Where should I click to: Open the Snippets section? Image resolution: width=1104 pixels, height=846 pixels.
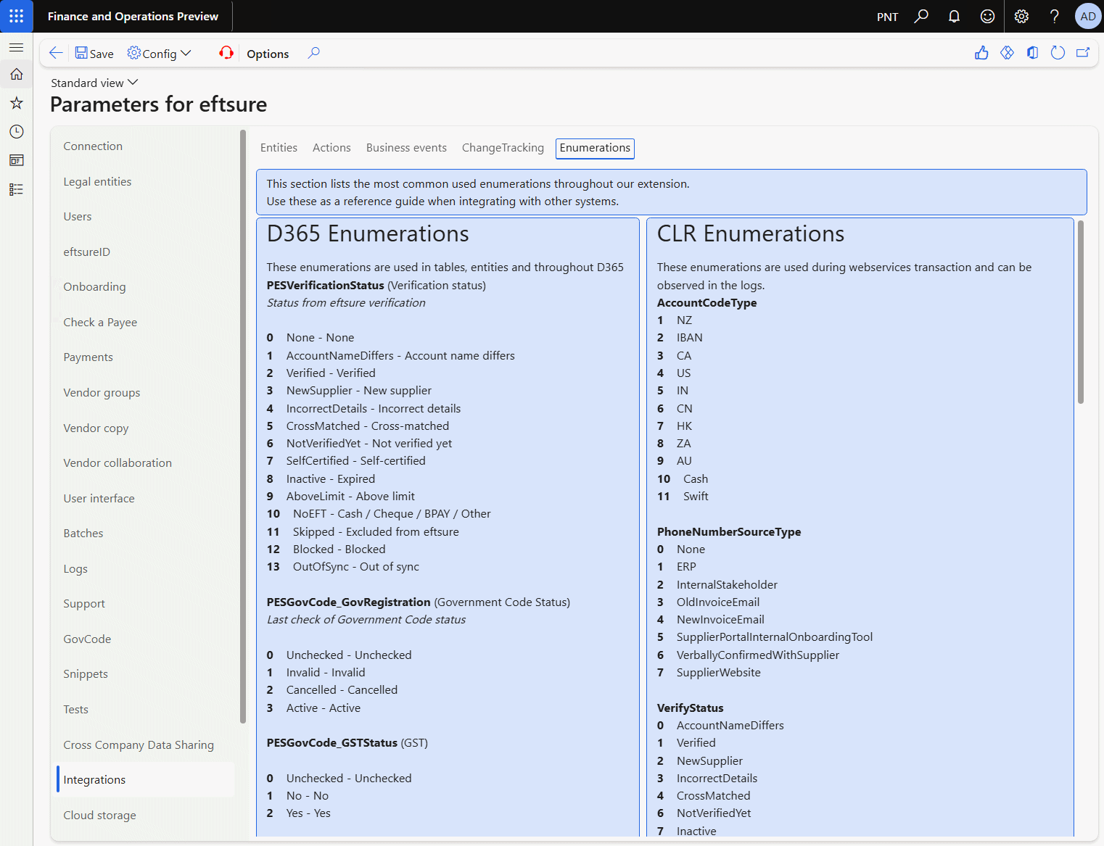pyautogui.click(x=86, y=674)
